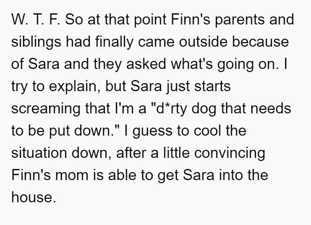311x225 pixels.
Task: Click the word "guess"
Action: click(152, 131)
